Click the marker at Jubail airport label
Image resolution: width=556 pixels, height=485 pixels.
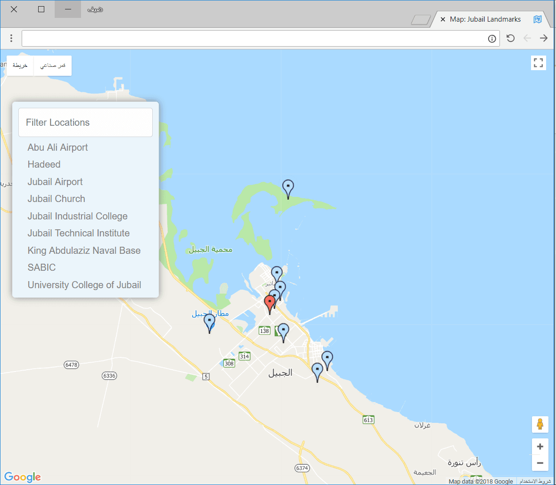point(210,323)
